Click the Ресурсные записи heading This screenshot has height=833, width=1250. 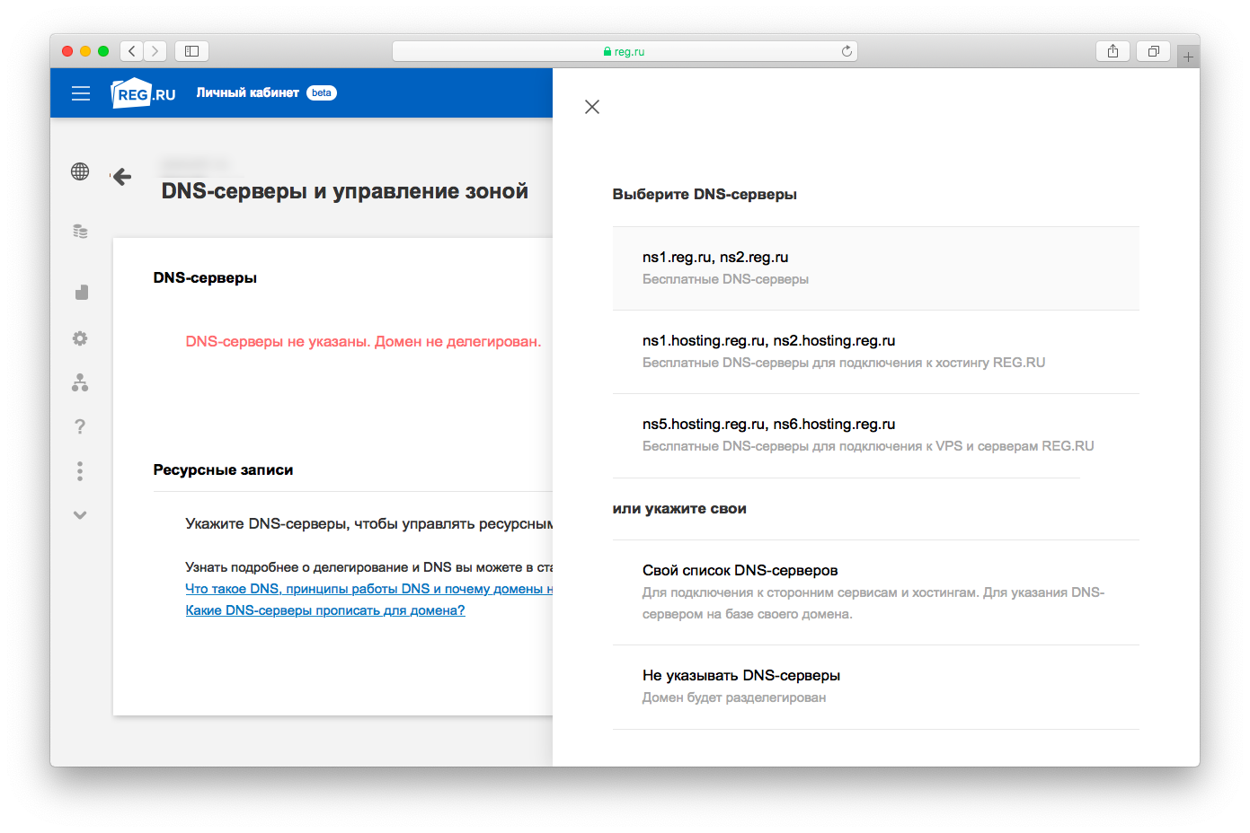tap(223, 469)
